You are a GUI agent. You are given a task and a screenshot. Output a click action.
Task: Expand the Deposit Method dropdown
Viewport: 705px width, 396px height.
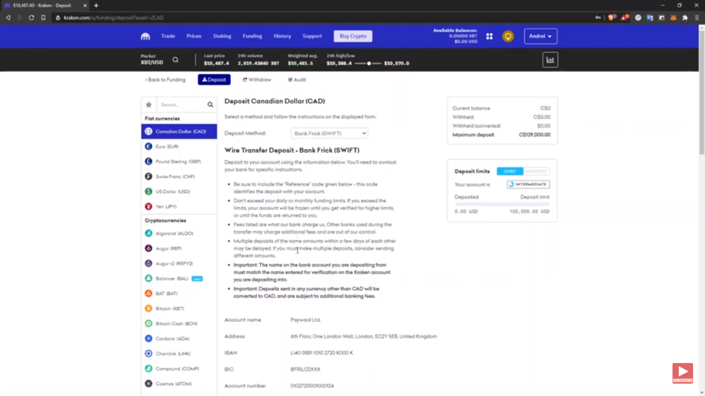[x=329, y=133]
